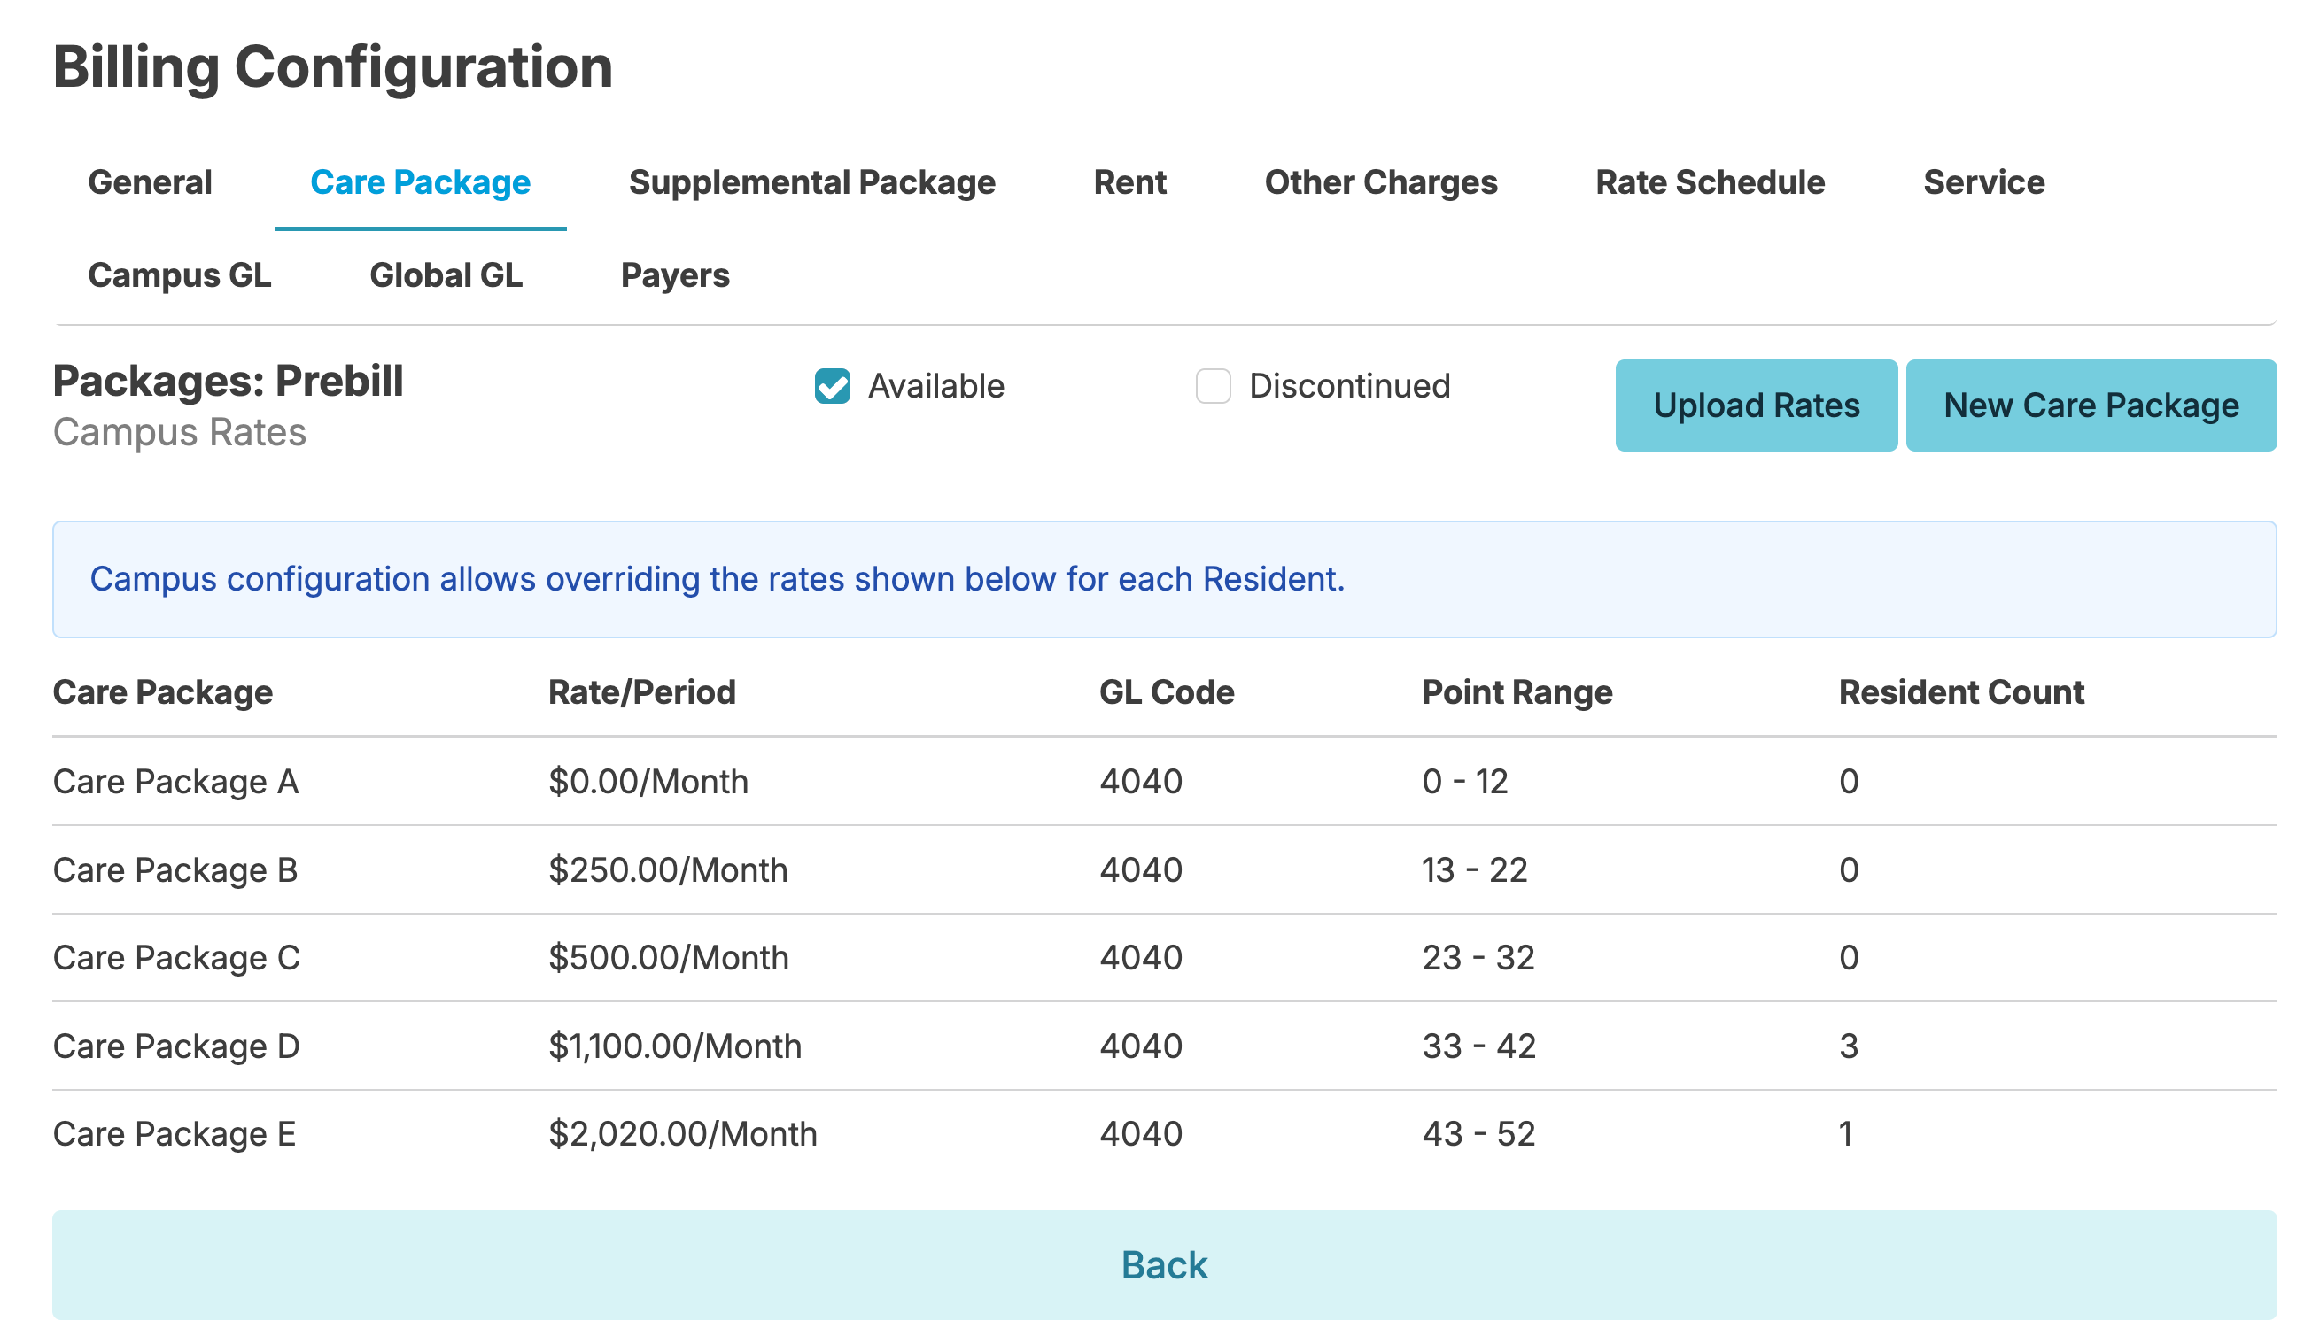
Task: Enable the Discontinued checkbox
Action: coord(1213,386)
